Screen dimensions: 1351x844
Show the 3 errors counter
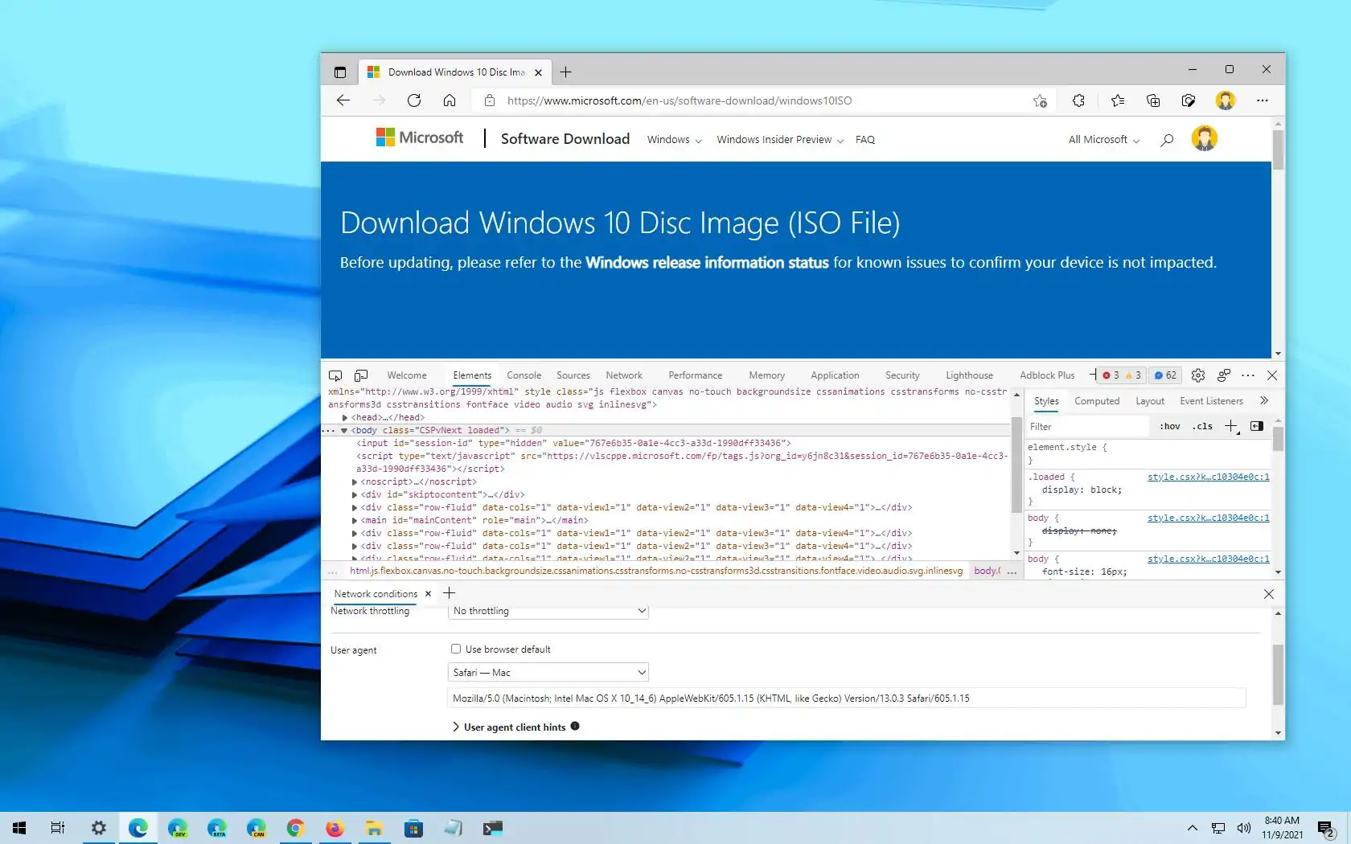[x=1111, y=375]
